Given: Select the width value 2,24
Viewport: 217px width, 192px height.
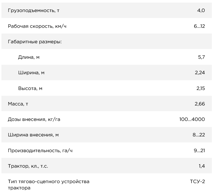Looking at the screenshot, I should (200, 73).
